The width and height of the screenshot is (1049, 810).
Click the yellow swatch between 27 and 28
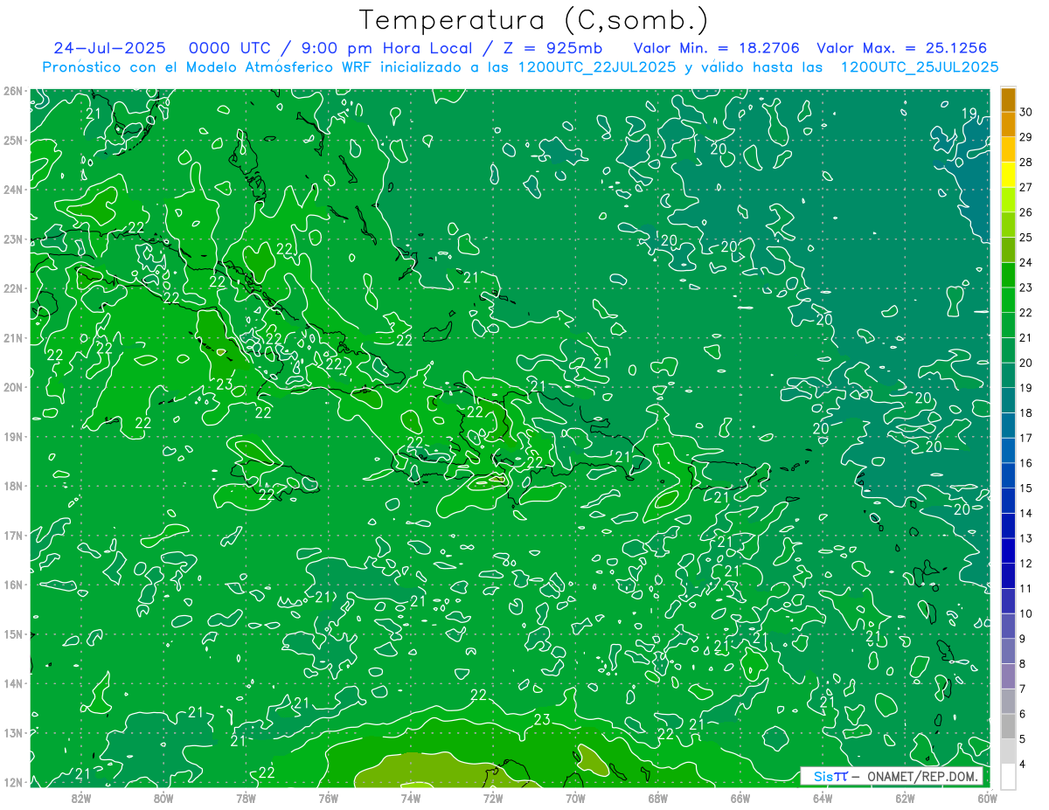tap(1008, 174)
